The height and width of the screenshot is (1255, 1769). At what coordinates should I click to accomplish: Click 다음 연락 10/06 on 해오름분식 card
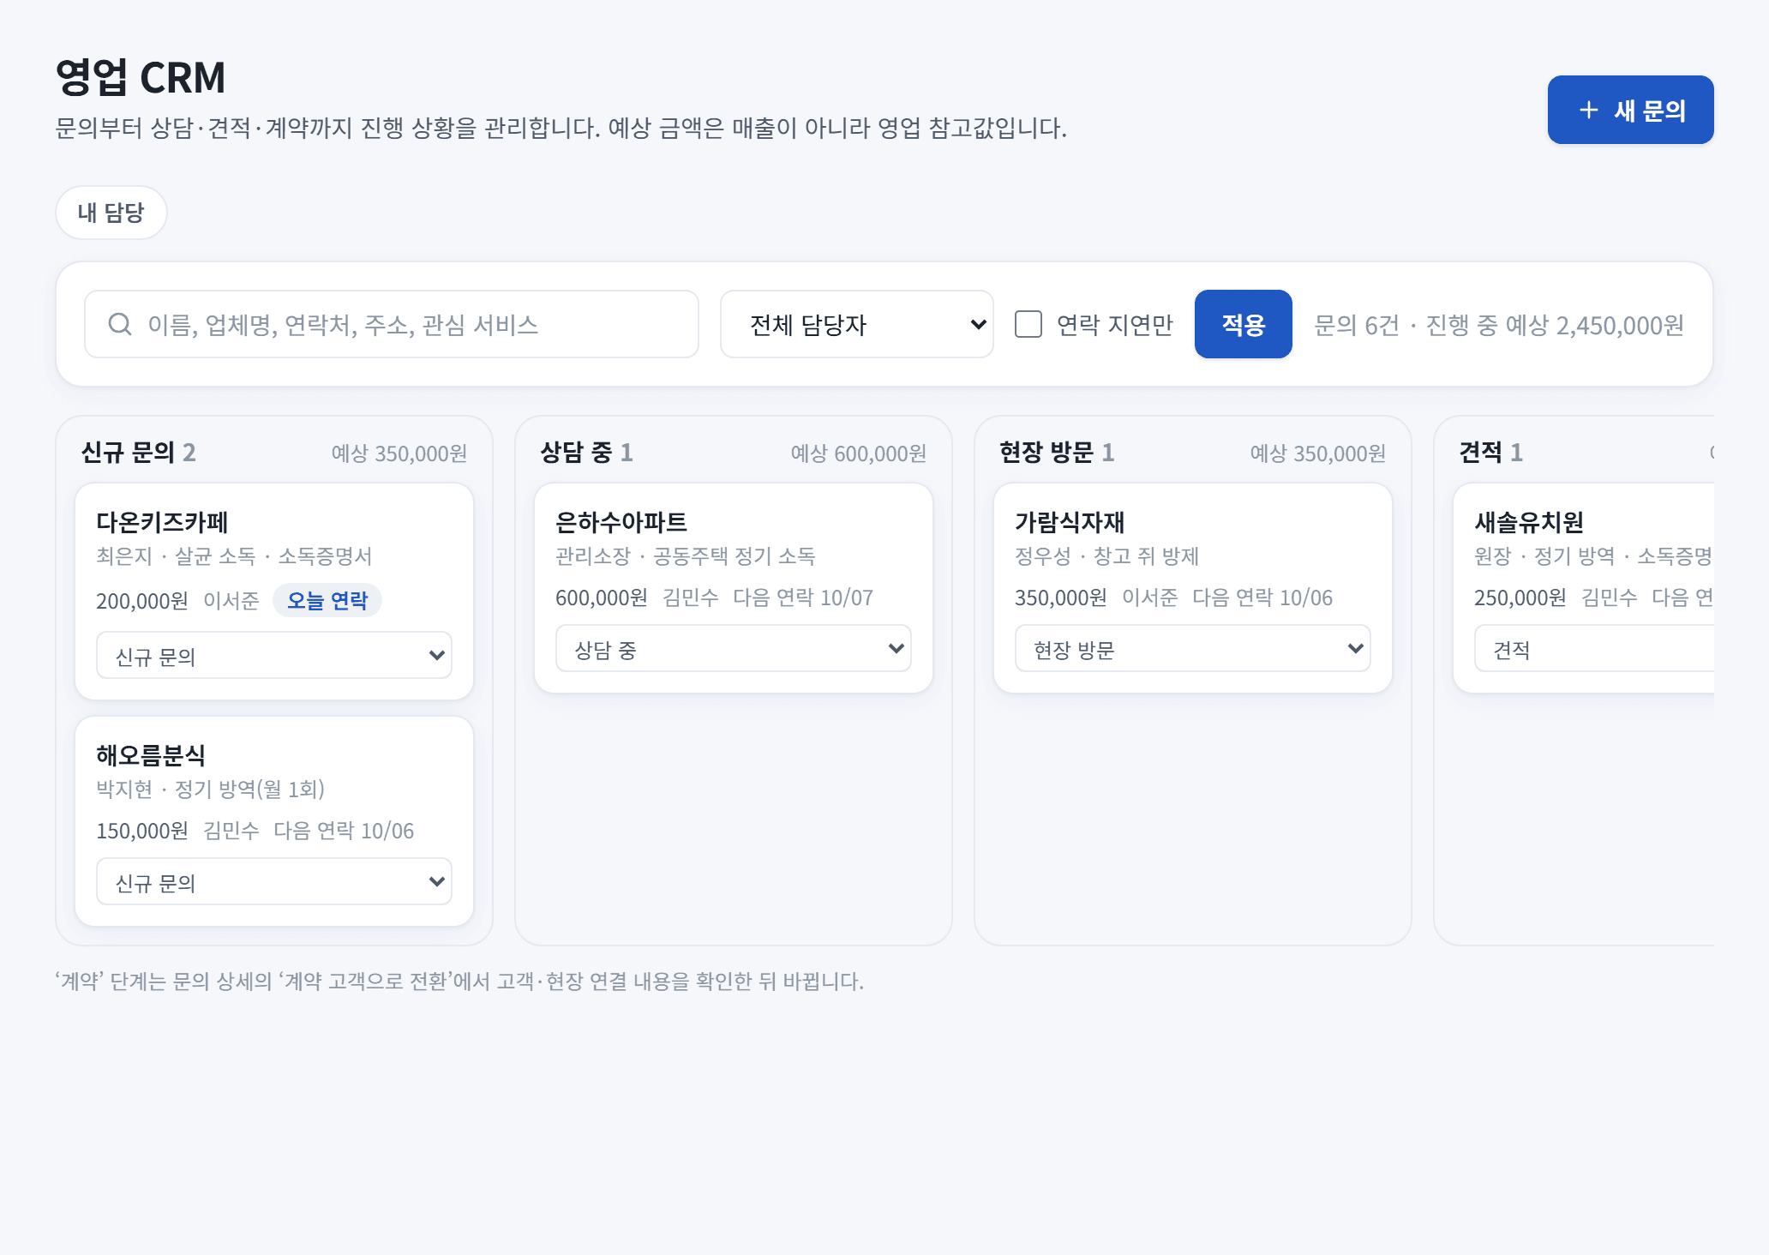pos(344,831)
